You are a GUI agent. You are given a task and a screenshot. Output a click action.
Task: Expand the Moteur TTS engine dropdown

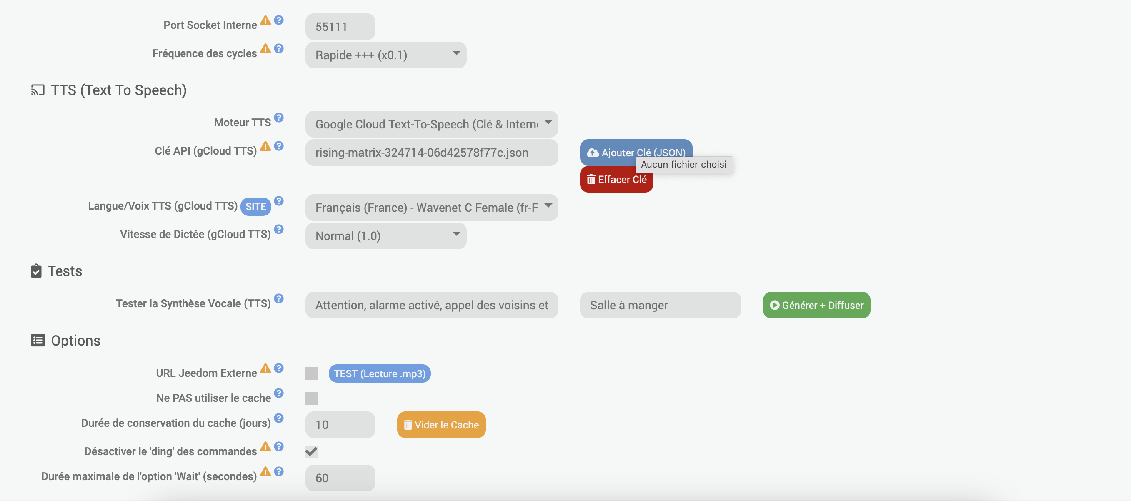pyautogui.click(x=432, y=124)
